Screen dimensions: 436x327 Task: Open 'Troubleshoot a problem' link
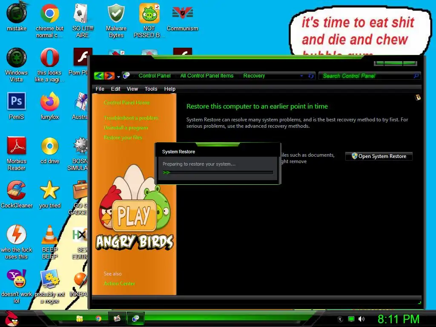pos(131,118)
